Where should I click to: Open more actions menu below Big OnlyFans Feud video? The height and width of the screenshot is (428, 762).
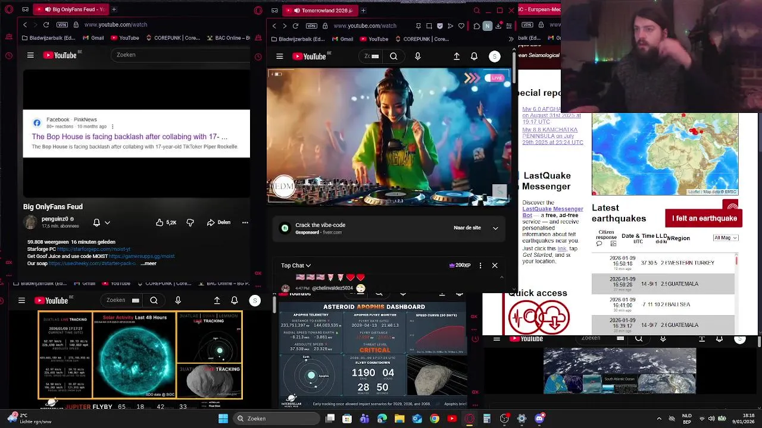[245, 222]
